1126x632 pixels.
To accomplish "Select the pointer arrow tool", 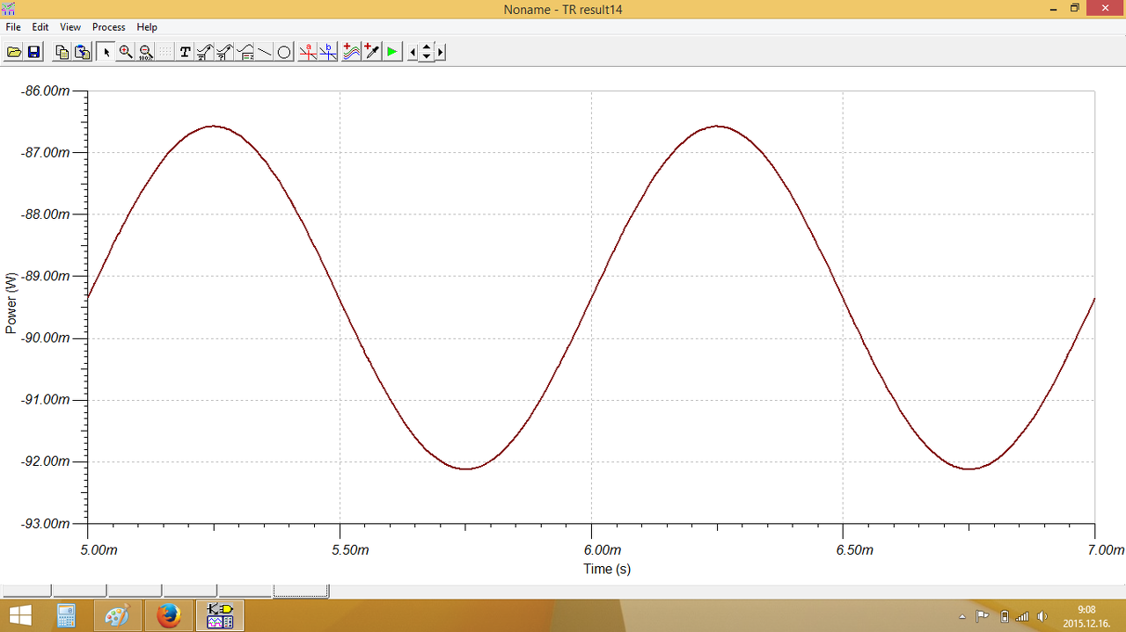I will 106,52.
